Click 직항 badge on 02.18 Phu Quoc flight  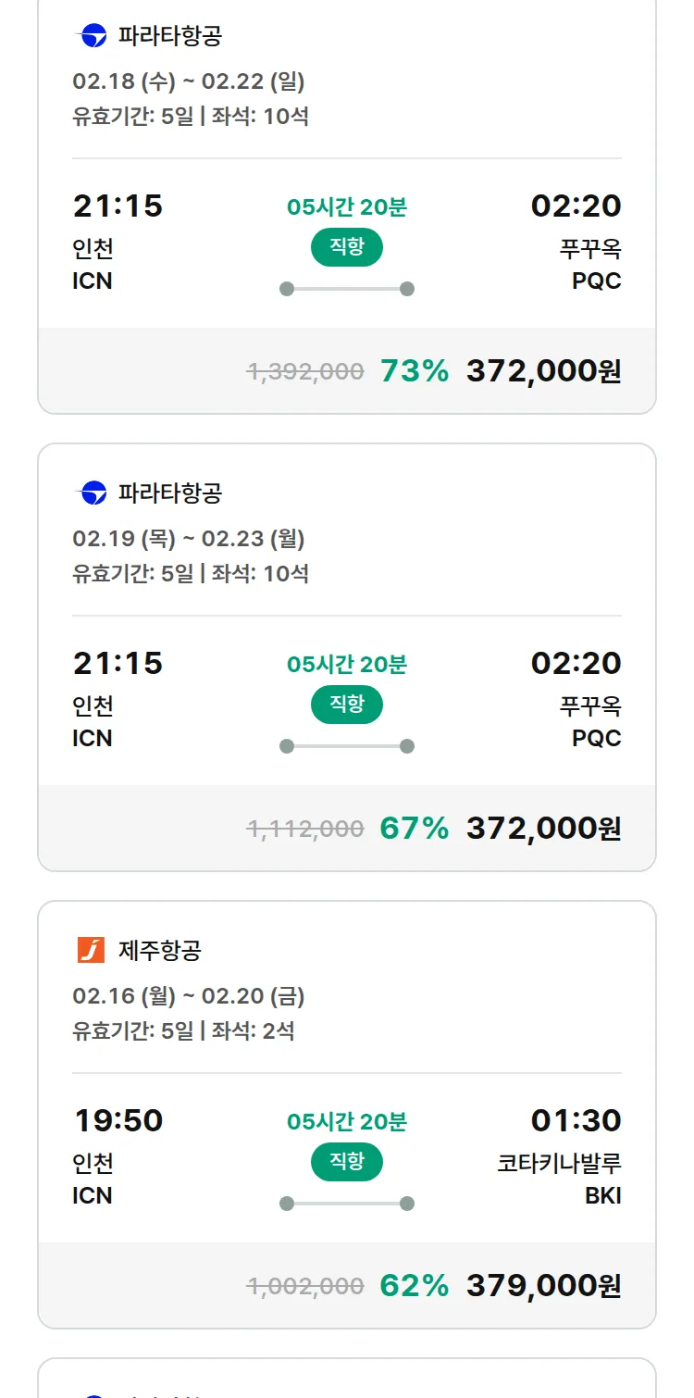(x=346, y=247)
